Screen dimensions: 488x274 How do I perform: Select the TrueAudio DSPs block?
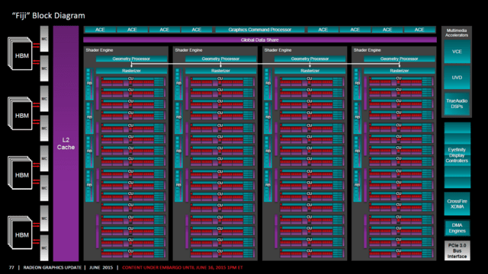coord(457,104)
